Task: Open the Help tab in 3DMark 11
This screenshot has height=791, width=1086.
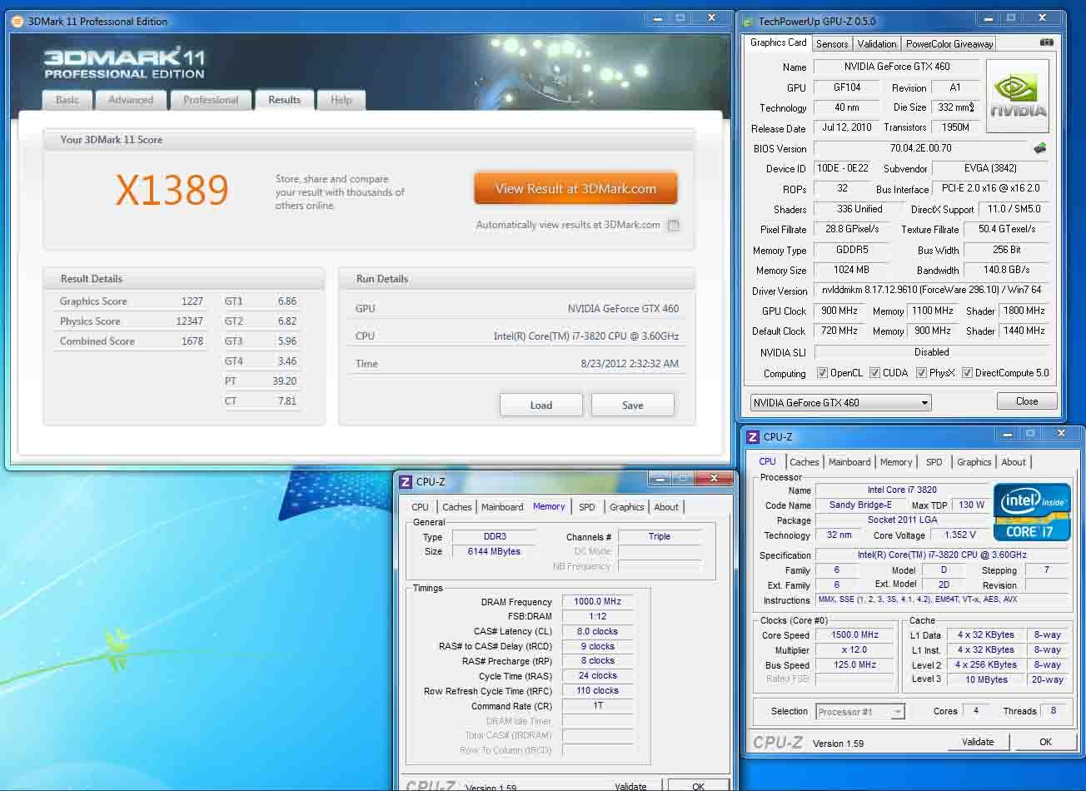Action: (341, 100)
